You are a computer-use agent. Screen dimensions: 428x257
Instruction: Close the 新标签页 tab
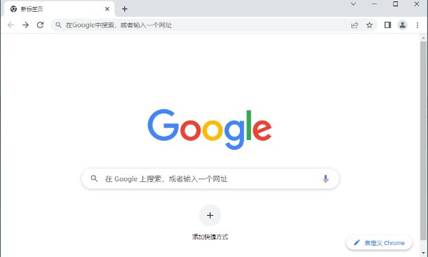tap(107, 9)
